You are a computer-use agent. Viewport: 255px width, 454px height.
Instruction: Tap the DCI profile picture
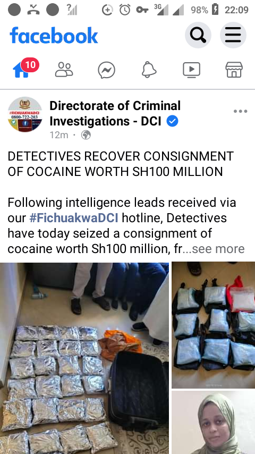25,114
